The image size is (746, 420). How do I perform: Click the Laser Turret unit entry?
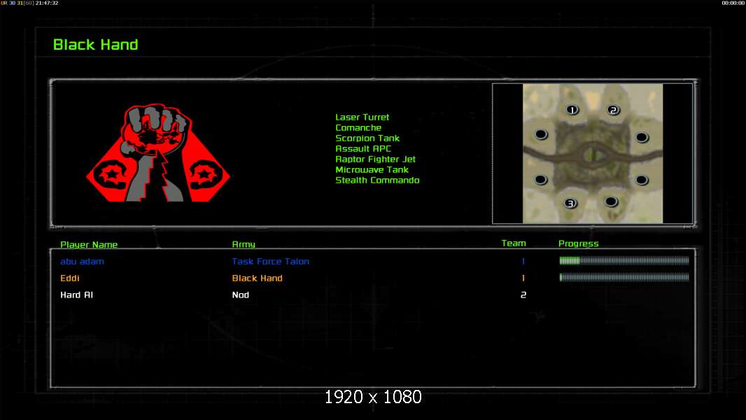point(362,117)
